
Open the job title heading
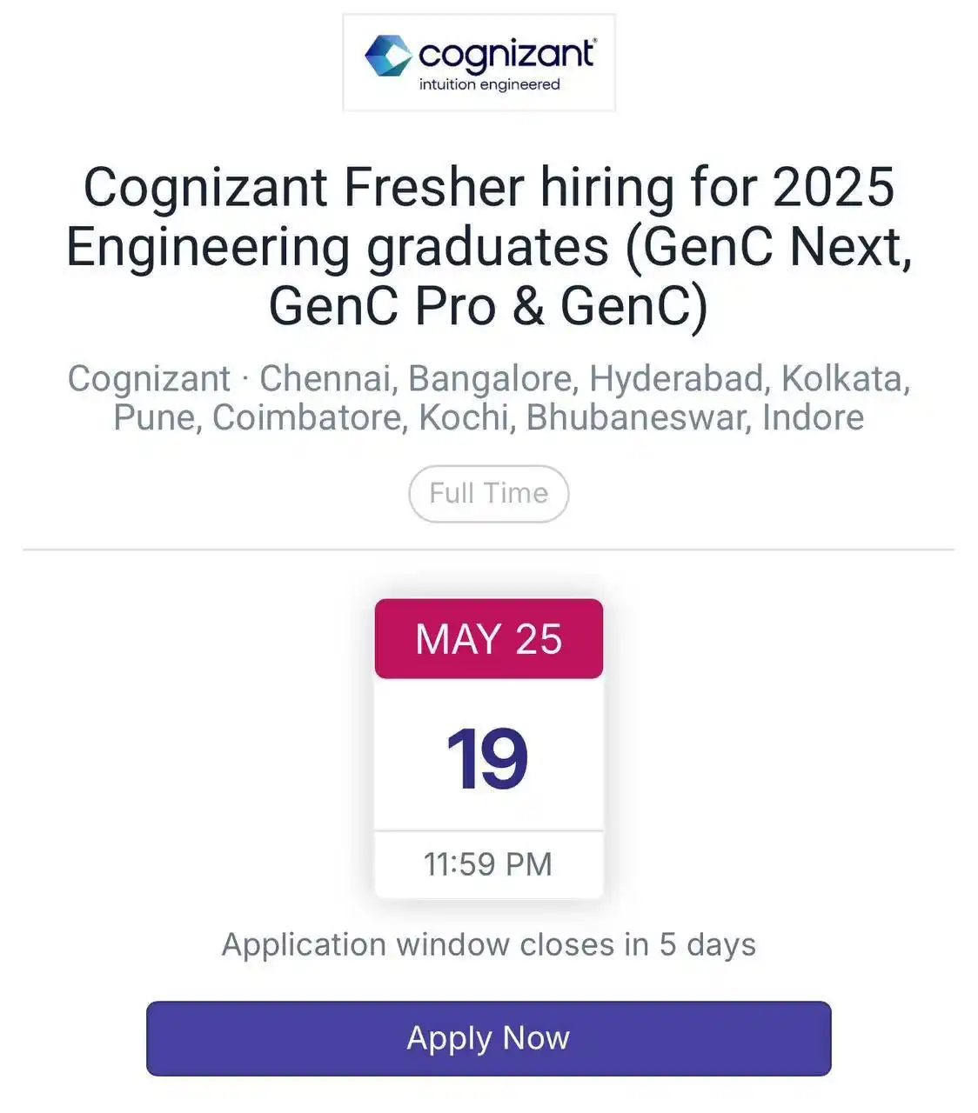tap(488, 247)
